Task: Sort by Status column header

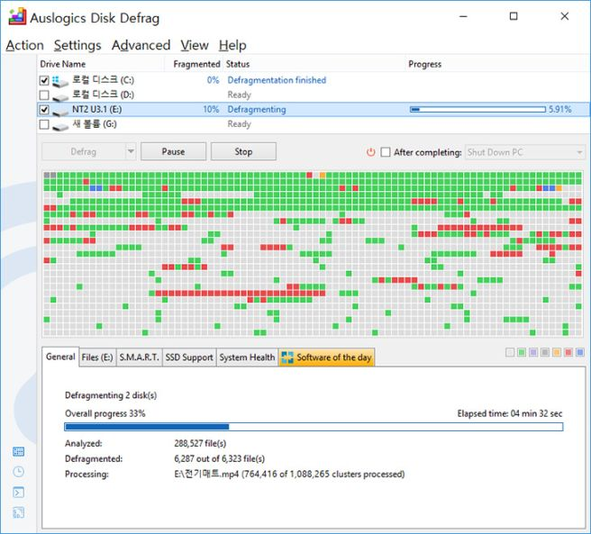Action: 238,64
